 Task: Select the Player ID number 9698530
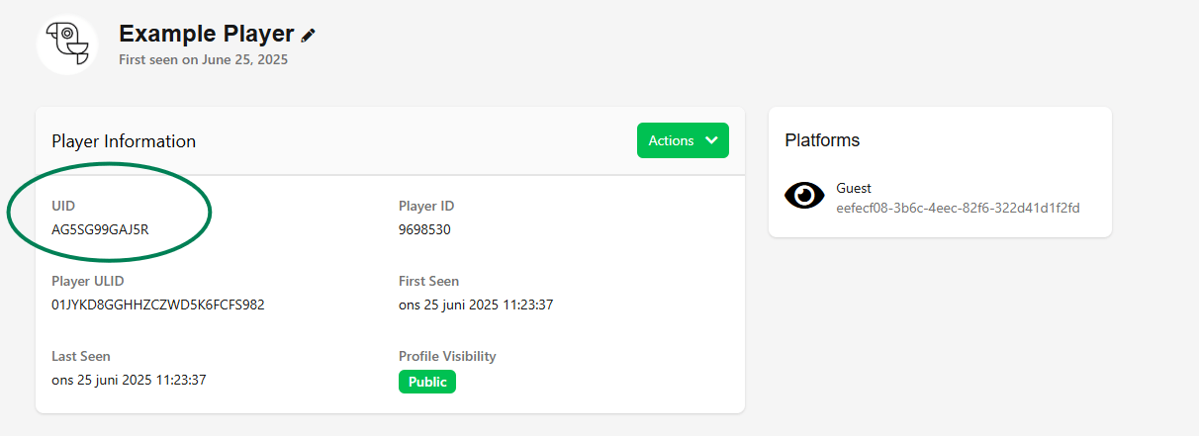coord(425,229)
